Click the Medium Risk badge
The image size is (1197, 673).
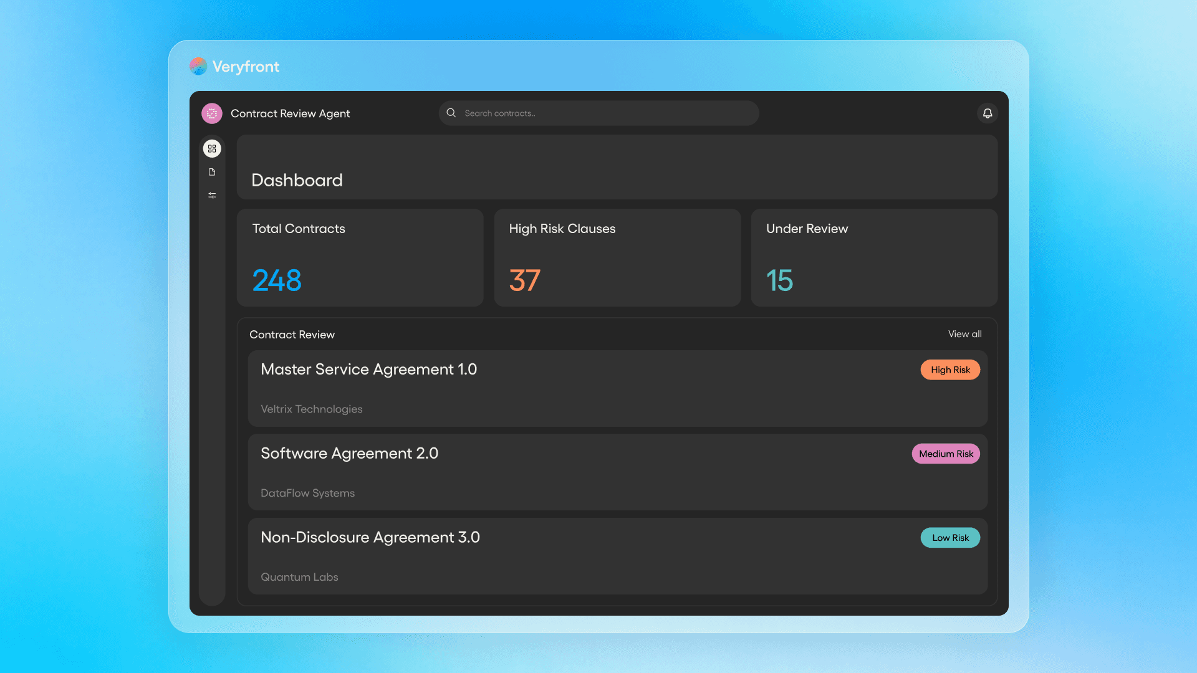pos(946,454)
